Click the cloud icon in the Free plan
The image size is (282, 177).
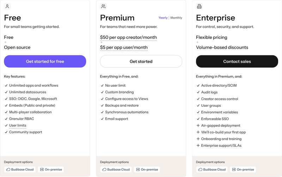point(8,170)
